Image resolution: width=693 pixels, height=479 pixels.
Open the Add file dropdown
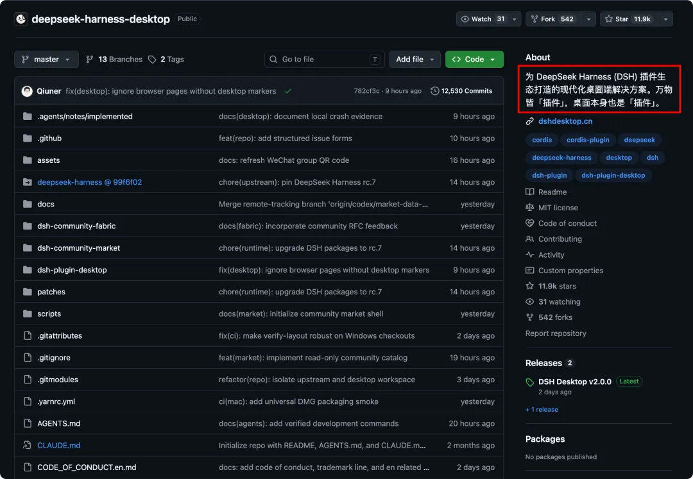click(x=415, y=59)
